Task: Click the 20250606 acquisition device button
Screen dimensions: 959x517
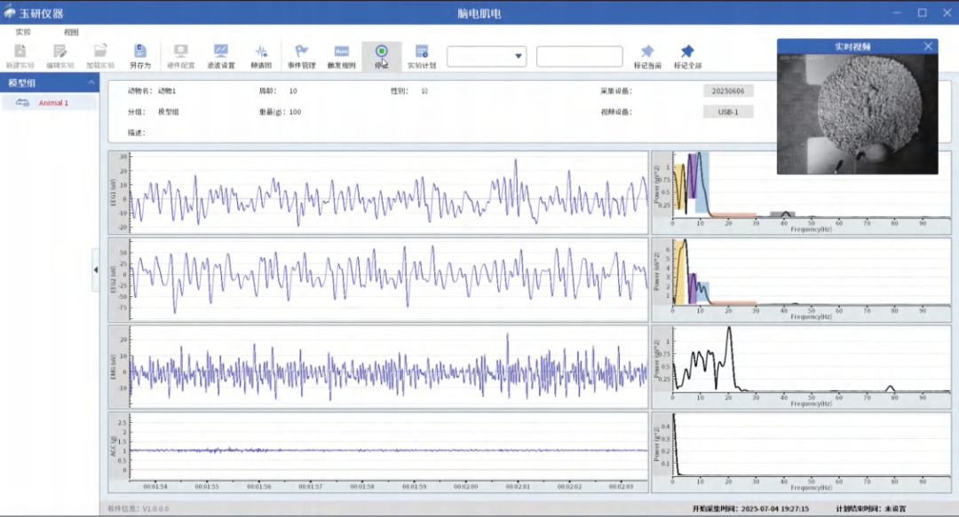Action: tap(728, 91)
